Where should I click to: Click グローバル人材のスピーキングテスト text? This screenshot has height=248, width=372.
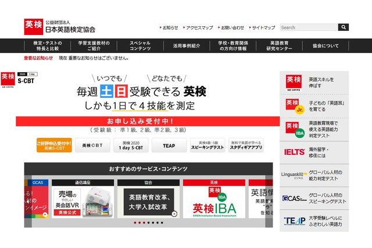click(327, 199)
